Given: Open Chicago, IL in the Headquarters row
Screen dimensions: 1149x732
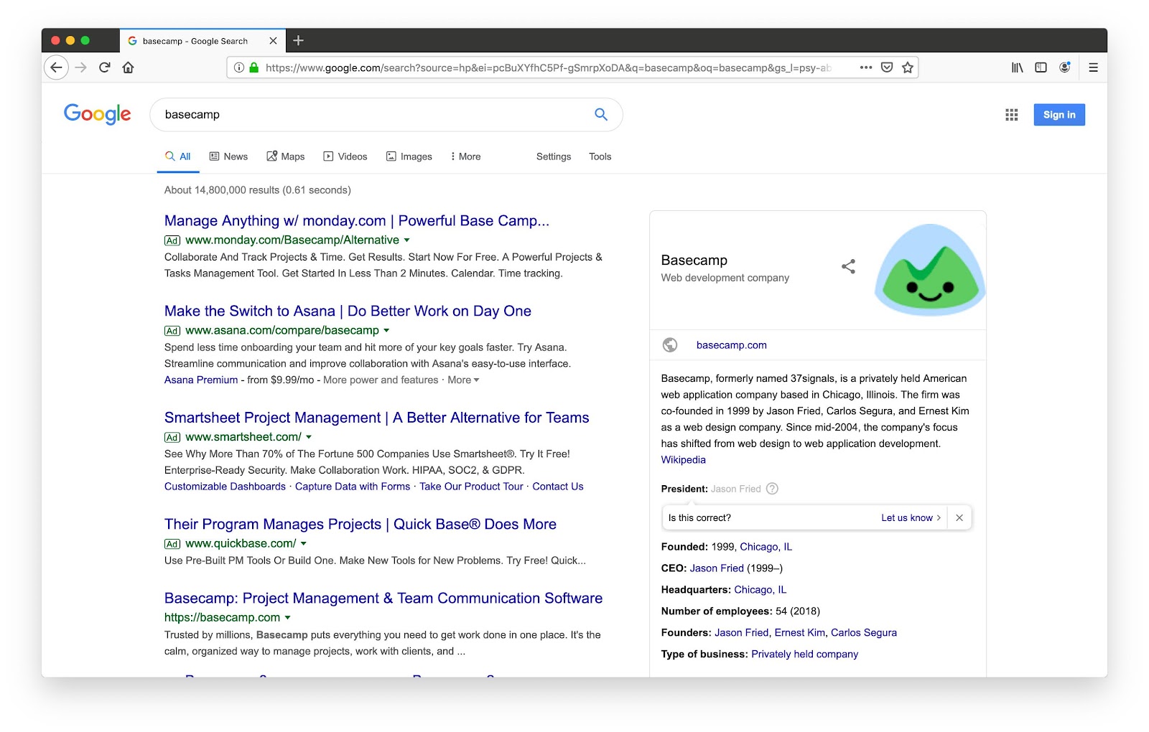Looking at the screenshot, I should (760, 590).
